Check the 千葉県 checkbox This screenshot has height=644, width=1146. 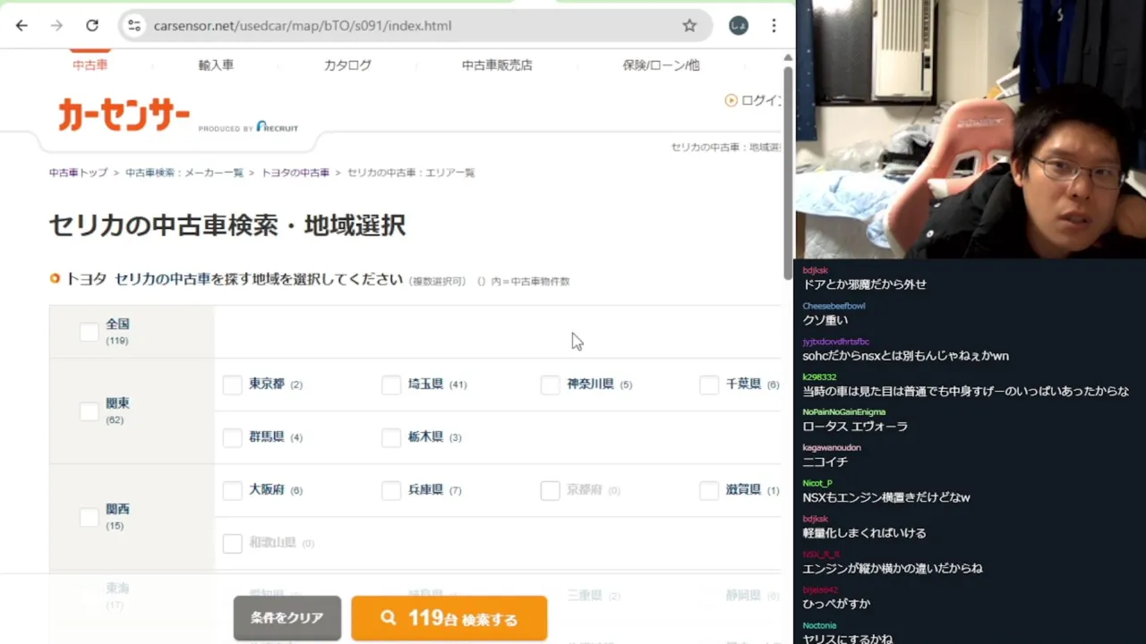[709, 385]
